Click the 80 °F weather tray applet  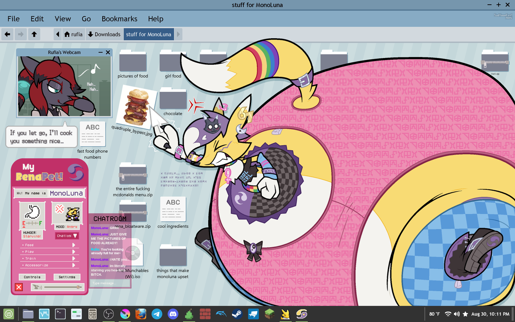coord(434,314)
